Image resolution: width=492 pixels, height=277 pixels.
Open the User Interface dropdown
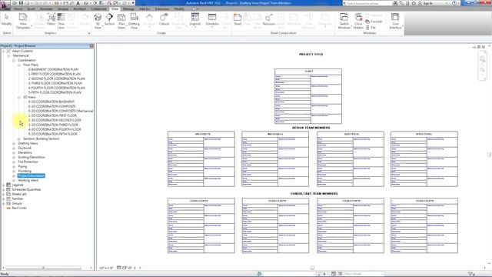tap(395, 21)
